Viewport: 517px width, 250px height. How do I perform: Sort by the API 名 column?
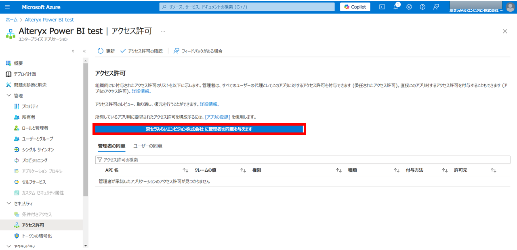pyautogui.click(x=112, y=170)
